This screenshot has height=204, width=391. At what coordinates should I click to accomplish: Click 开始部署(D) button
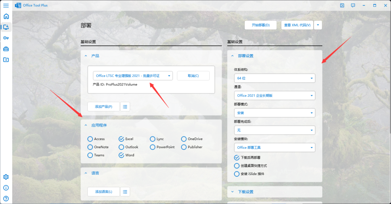260,25
